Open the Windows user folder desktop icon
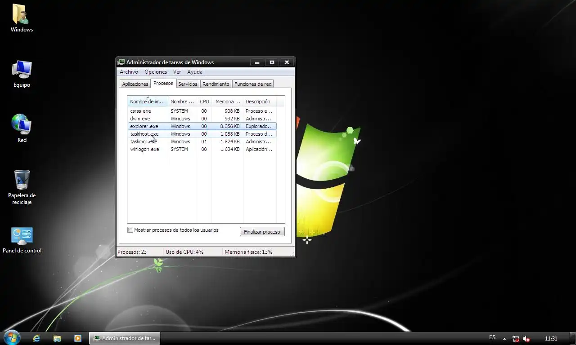The width and height of the screenshot is (576, 345). coord(22,18)
